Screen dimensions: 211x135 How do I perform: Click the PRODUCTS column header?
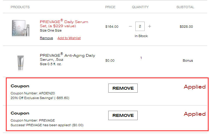pyautogui.click(x=20, y=7)
